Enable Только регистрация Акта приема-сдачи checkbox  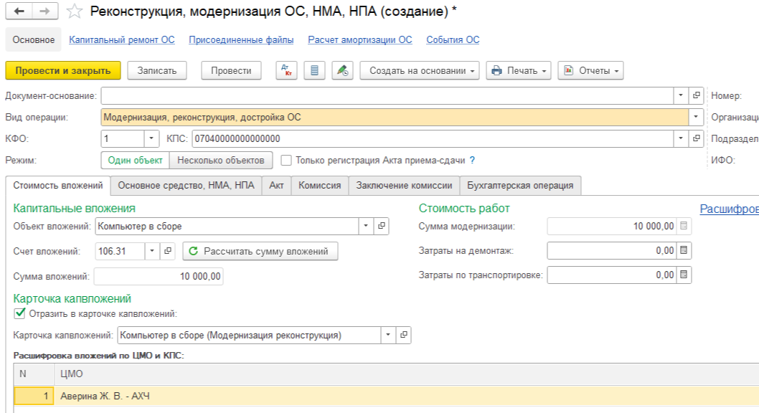286,160
